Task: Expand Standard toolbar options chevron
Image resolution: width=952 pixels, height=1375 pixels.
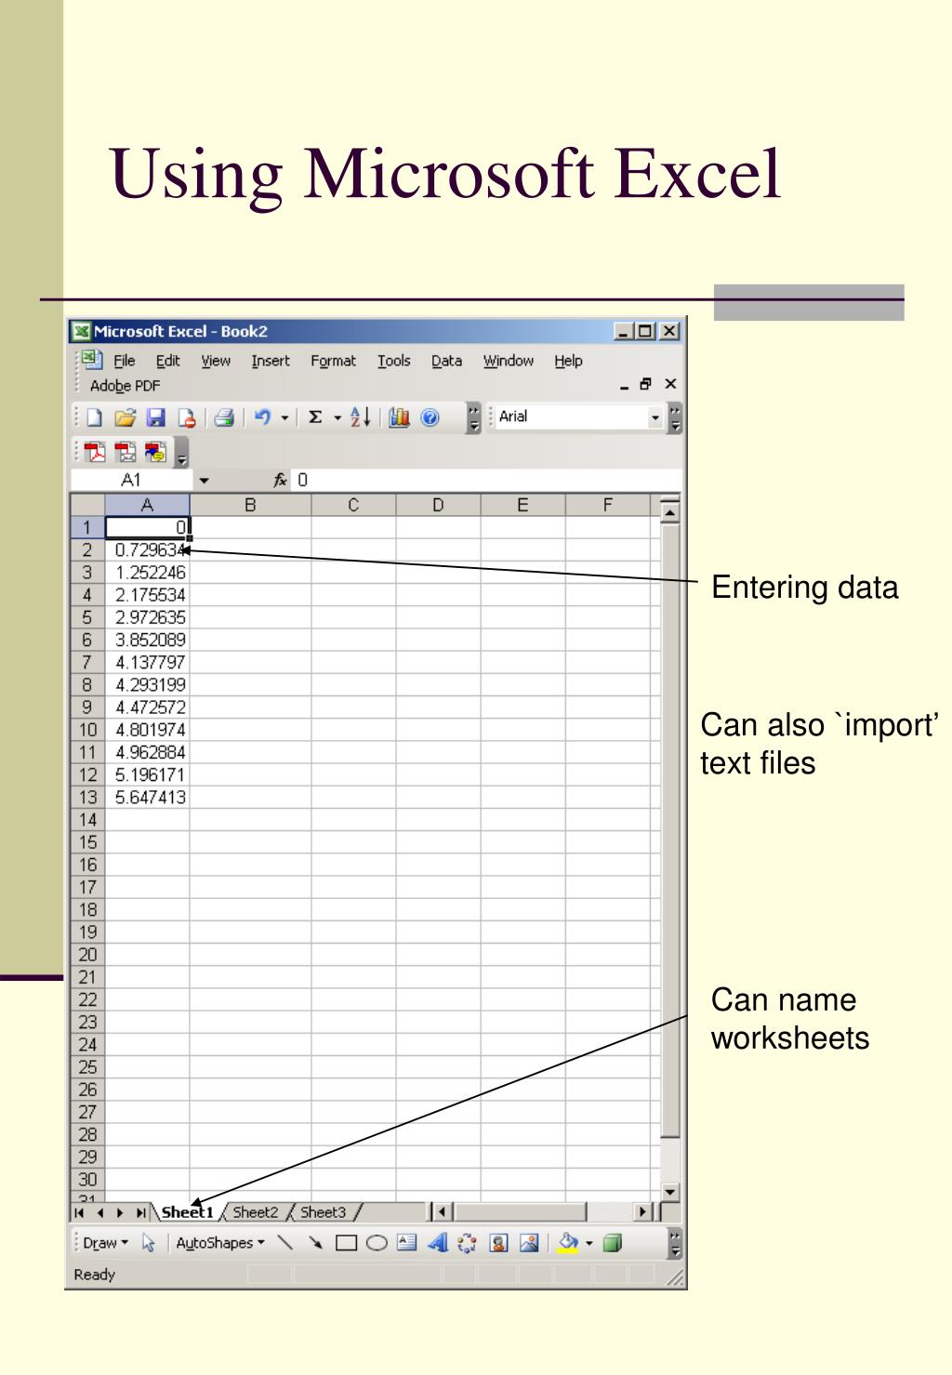Action: coord(474,418)
